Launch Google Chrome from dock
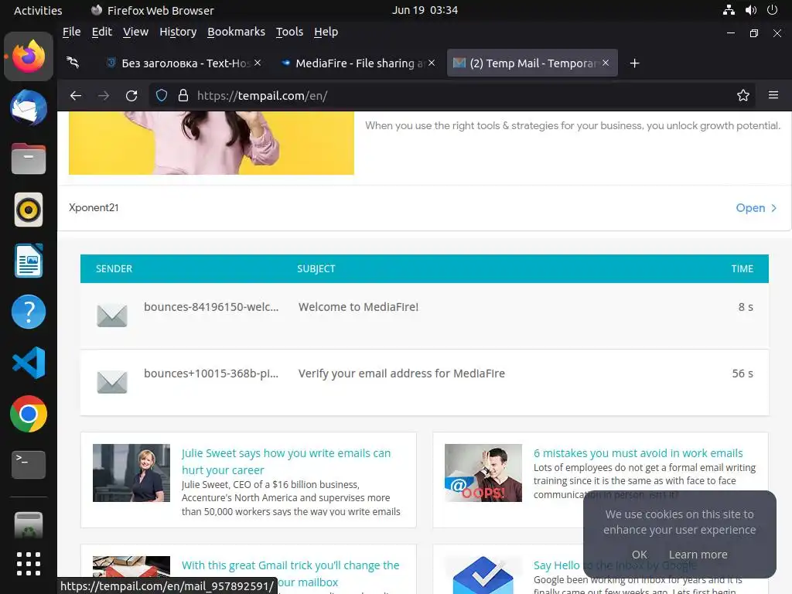The image size is (792, 594). [29, 414]
